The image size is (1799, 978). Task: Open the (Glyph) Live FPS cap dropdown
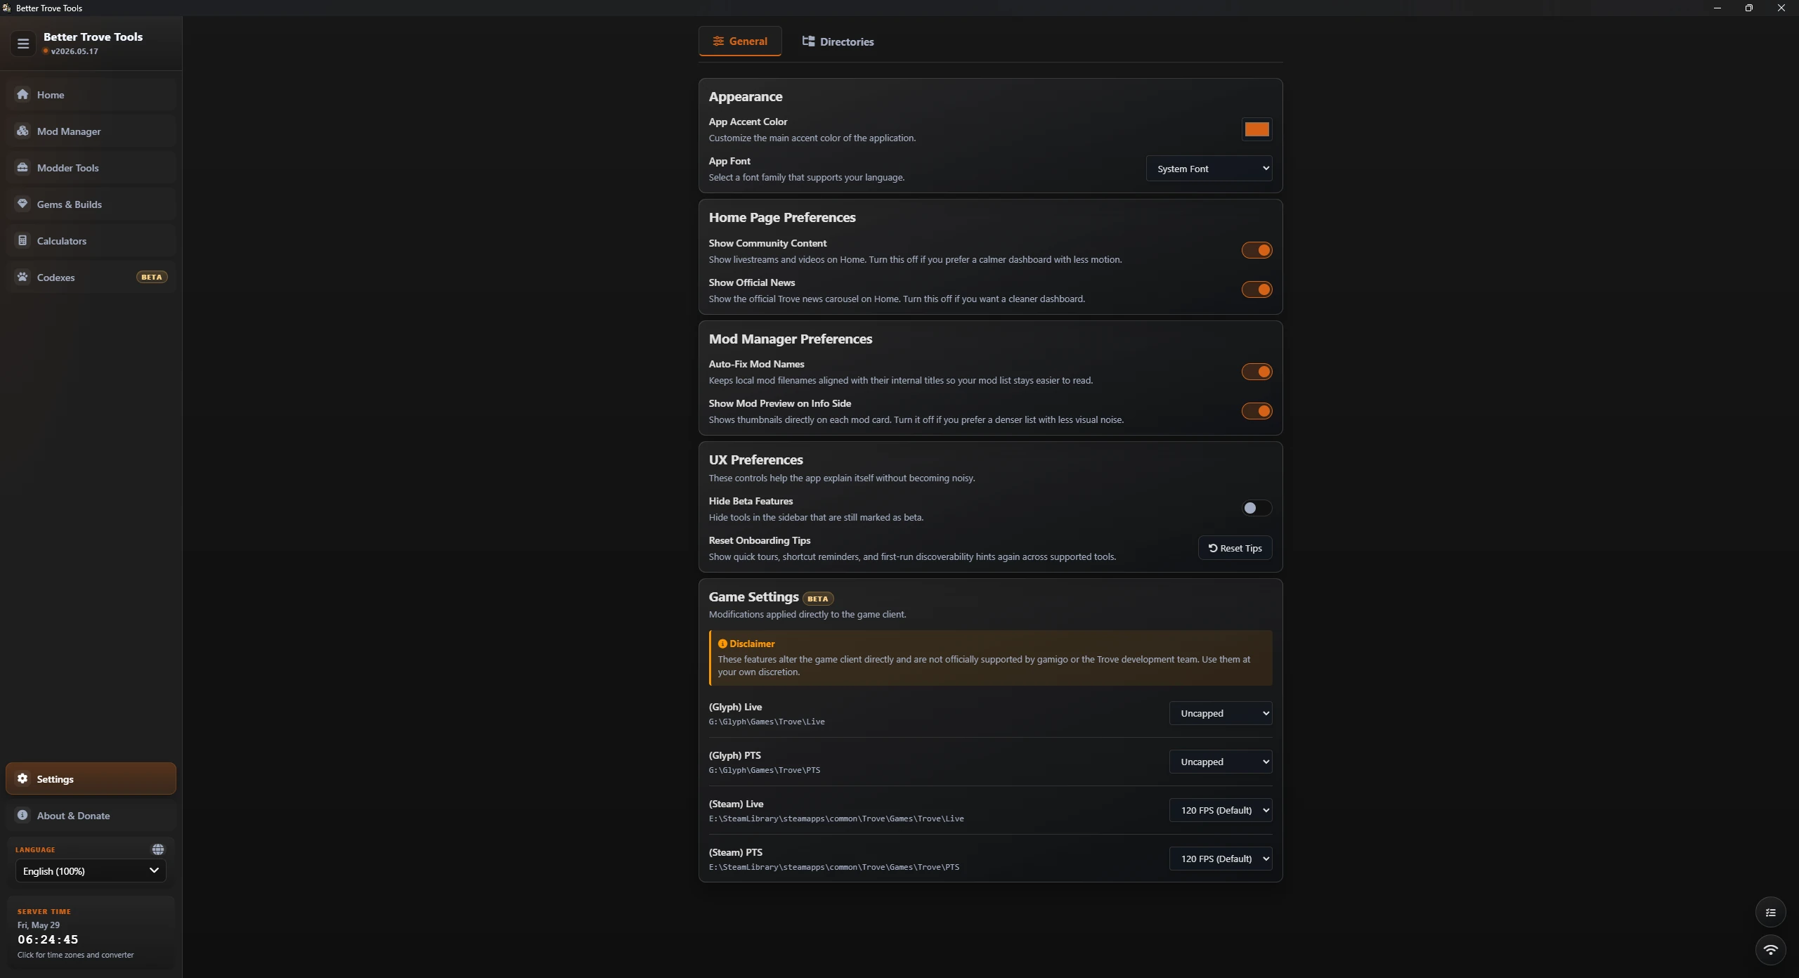[1221, 713]
